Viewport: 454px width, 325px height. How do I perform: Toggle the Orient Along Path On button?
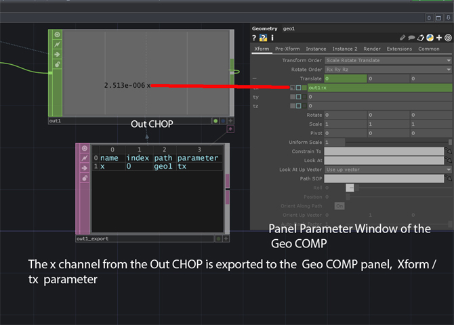tap(339, 206)
